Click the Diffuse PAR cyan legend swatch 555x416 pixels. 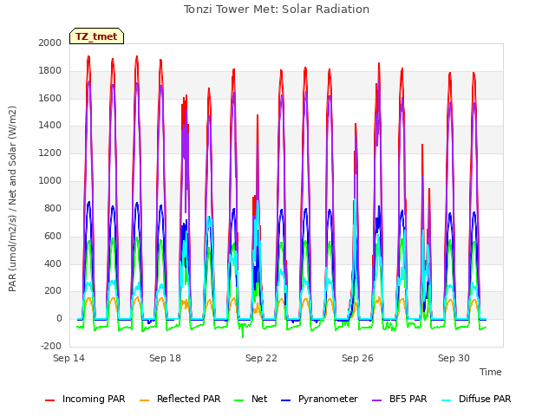(x=447, y=400)
